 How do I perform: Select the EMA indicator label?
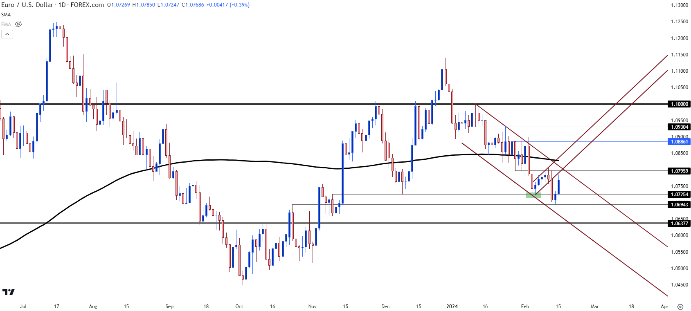coord(6,25)
